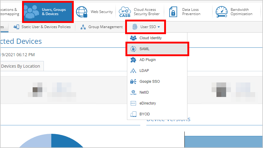Choose Google SSO from the menu
The width and height of the screenshot is (263, 148).
point(157,82)
